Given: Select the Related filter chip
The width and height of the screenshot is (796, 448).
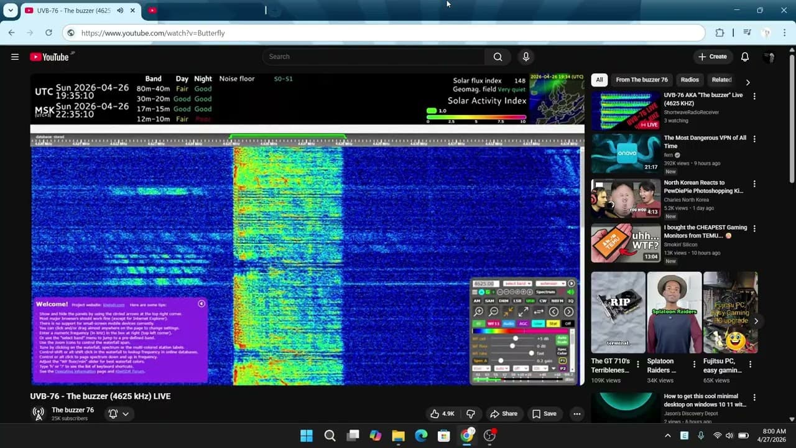Looking at the screenshot, I should 721,80.
